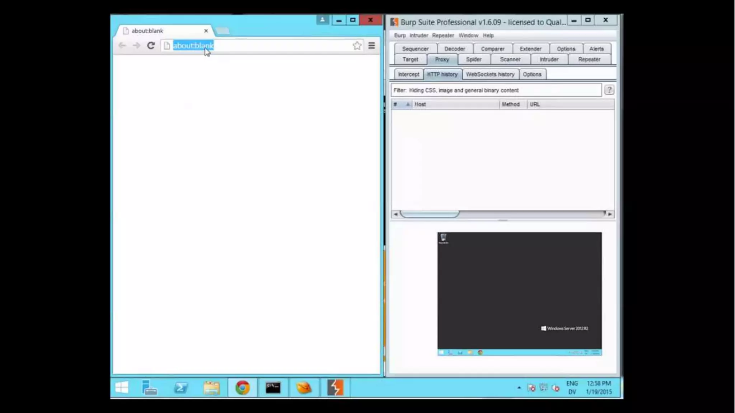The width and height of the screenshot is (735, 413).
Task: Close the about:blank browser tab
Action: click(x=206, y=31)
